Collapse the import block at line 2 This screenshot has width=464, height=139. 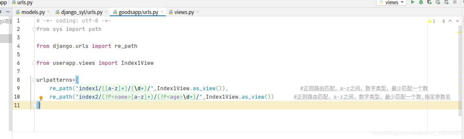coord(34,29)
